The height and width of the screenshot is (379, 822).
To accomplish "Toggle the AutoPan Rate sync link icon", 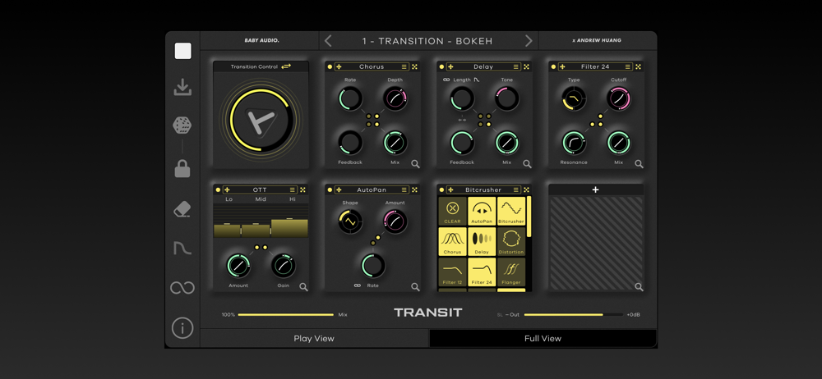I will (x=357, y=285).
